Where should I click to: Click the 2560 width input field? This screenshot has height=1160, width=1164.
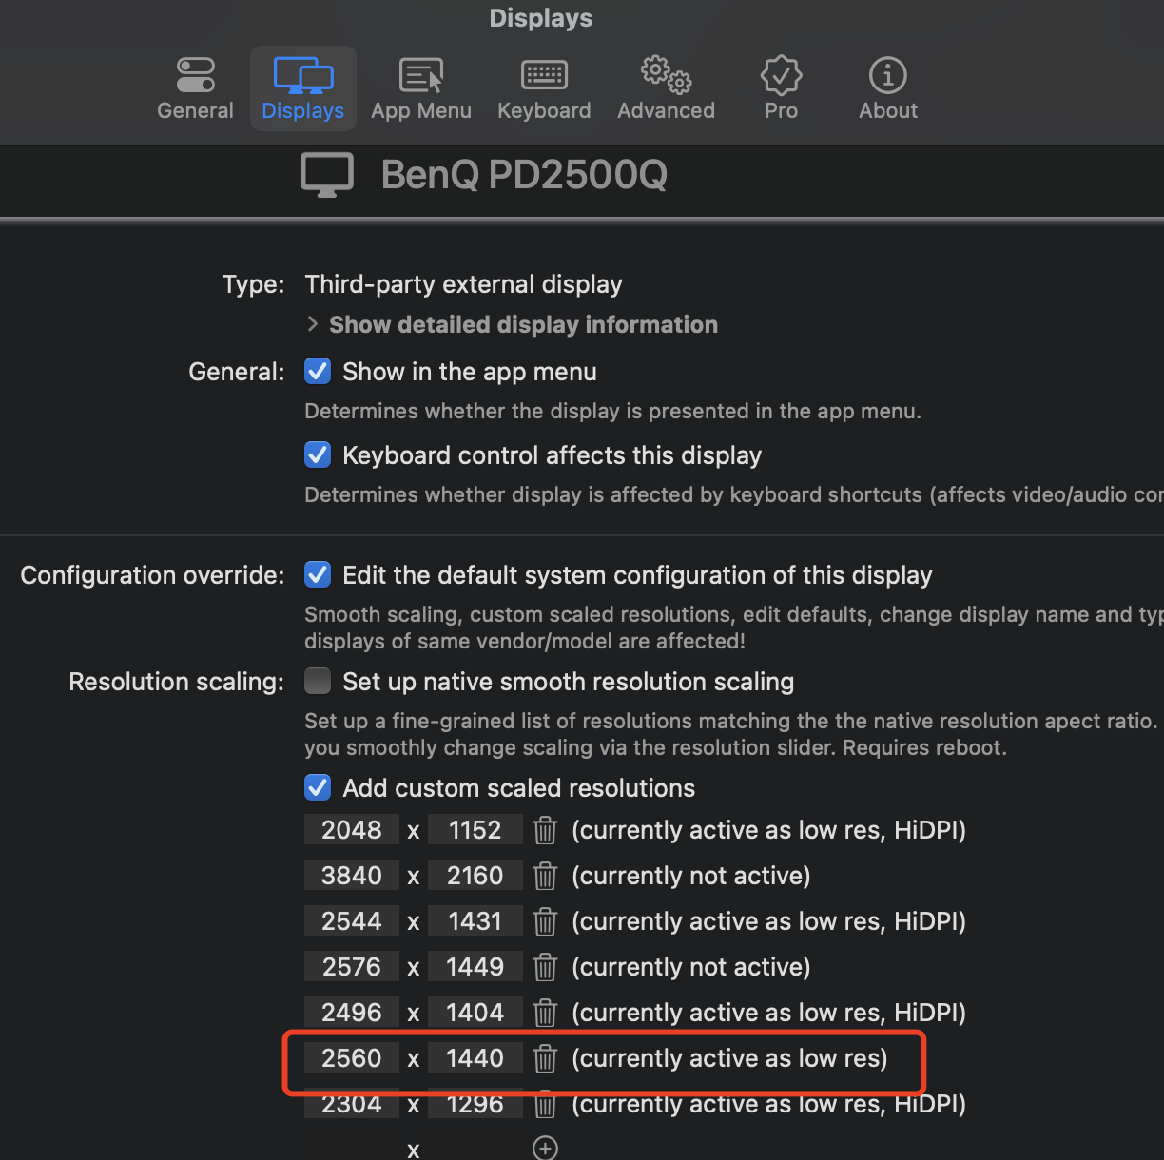[x=352, y=1057]
